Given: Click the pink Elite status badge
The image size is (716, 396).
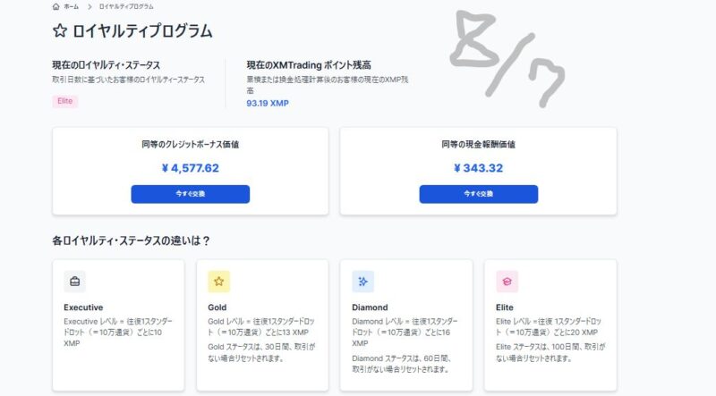Looking at the screenshot, I should 64,101.
